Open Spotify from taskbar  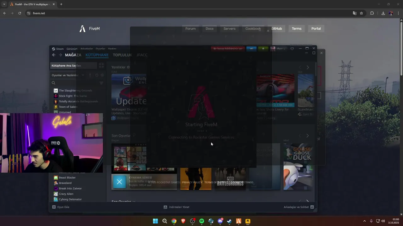(x=201, y=221)
